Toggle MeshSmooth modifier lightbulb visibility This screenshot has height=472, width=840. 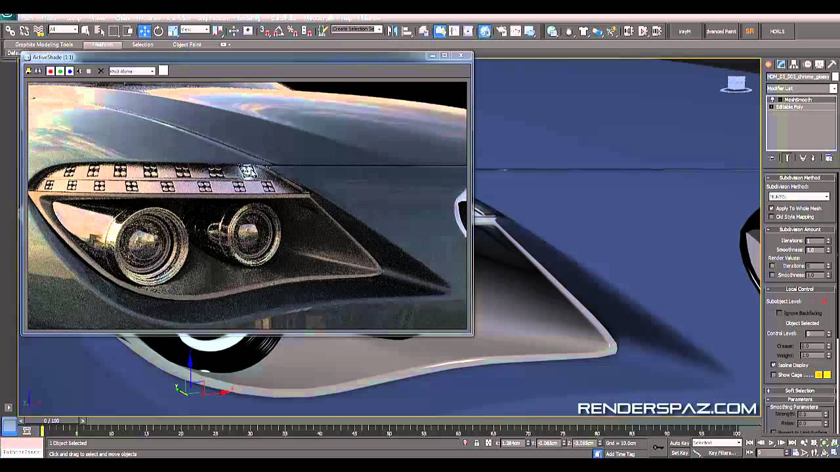pos(772,100)
